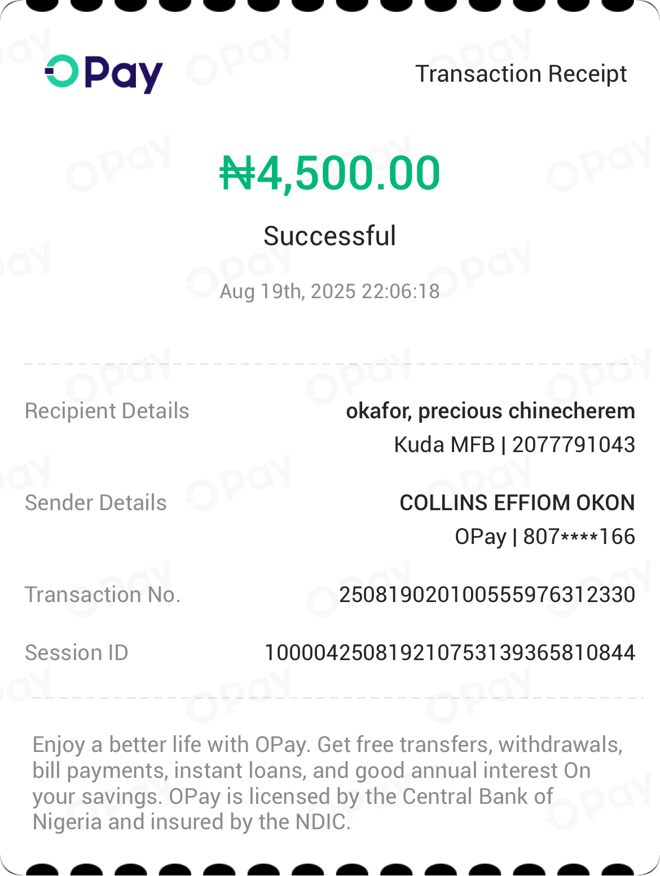This screenshot has height=876, width=660.
Task: Select recipient account number 2077791043
Action: click(x=574, y=445)
